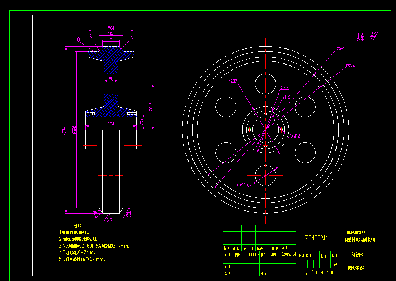Click the note ending in 30mm
396x281 pixels.
(x=82, y=259)
